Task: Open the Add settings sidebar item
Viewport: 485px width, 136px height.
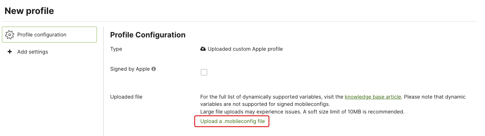Action: click(33, 52)
